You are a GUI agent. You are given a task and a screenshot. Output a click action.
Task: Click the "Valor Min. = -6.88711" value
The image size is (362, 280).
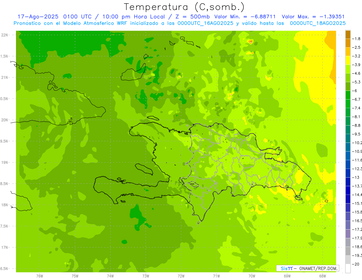point(245,17)
